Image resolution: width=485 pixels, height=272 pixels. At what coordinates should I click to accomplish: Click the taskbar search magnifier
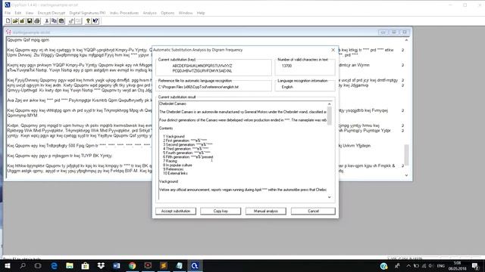point(23,266)
